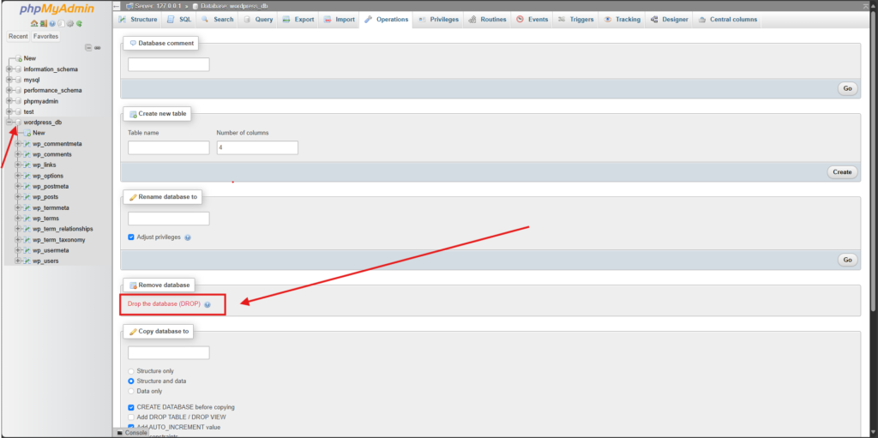Reload navigation panel with green refresh icon
The height and width of the screenshot is (438, 878).
pos(79,23)
